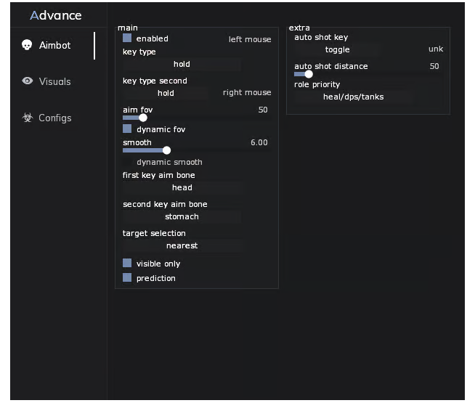475x403 pixels.
Task: Toggle the enabled checkbox
Action: click(127, 38)
